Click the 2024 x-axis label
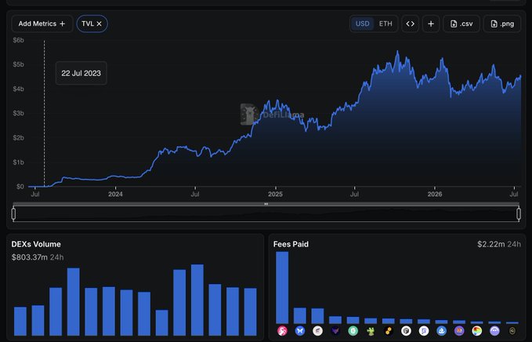The image size is (532, 342). tap(115, 195)
